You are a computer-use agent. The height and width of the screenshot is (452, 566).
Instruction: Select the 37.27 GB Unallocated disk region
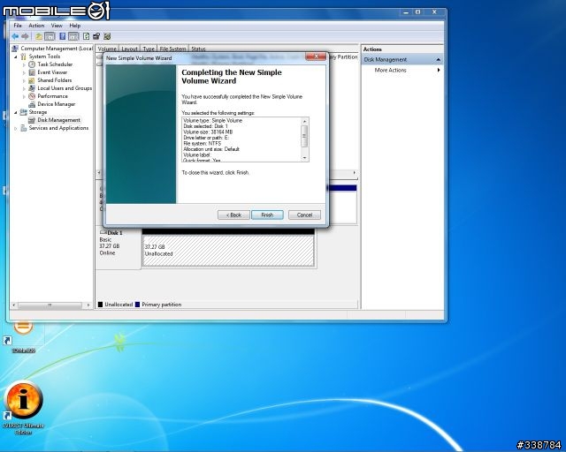228,251
